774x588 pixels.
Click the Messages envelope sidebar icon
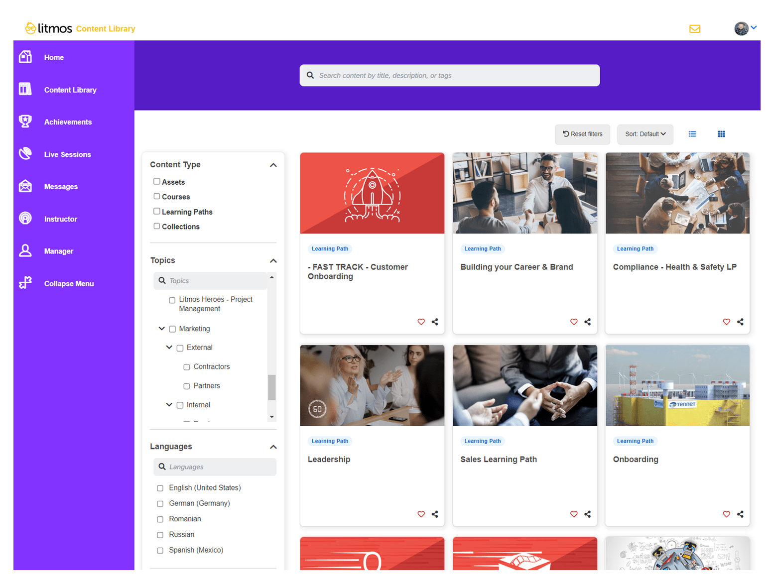pos(25,186)
